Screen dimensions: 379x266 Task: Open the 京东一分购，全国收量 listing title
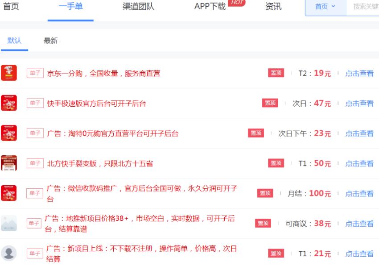pyautogui.click(x=103, y=74)
